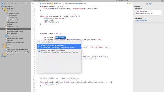The width and height of the screenshot is (164, 92).
Task: Click "func GetCards() -> Void {" code line
Action: [x=51, y=34]
